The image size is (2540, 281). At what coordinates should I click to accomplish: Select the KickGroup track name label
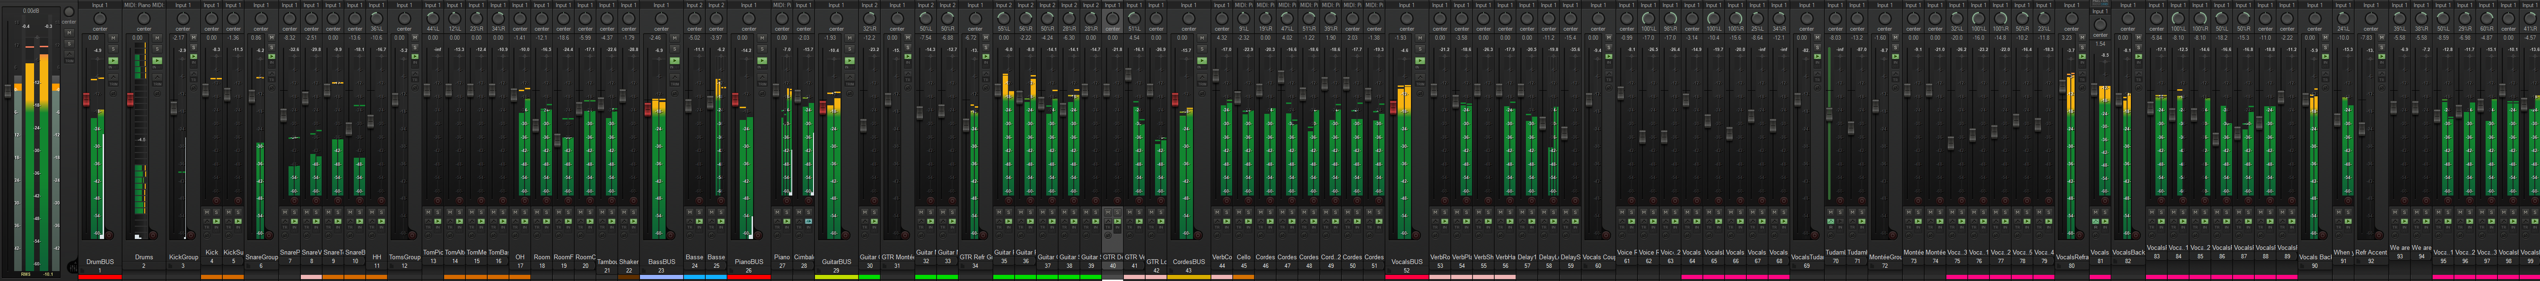(x=184, y=257)
